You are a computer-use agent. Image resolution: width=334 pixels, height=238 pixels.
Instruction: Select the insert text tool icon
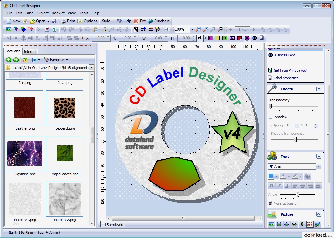(16, 29)
